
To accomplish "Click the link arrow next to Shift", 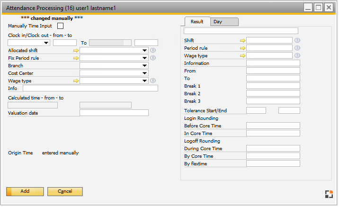I will point(242,41).
